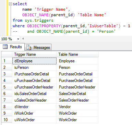Viewport: 132px width, 125px height.
Task: Select row header number 6
Action: pos(7,94)
